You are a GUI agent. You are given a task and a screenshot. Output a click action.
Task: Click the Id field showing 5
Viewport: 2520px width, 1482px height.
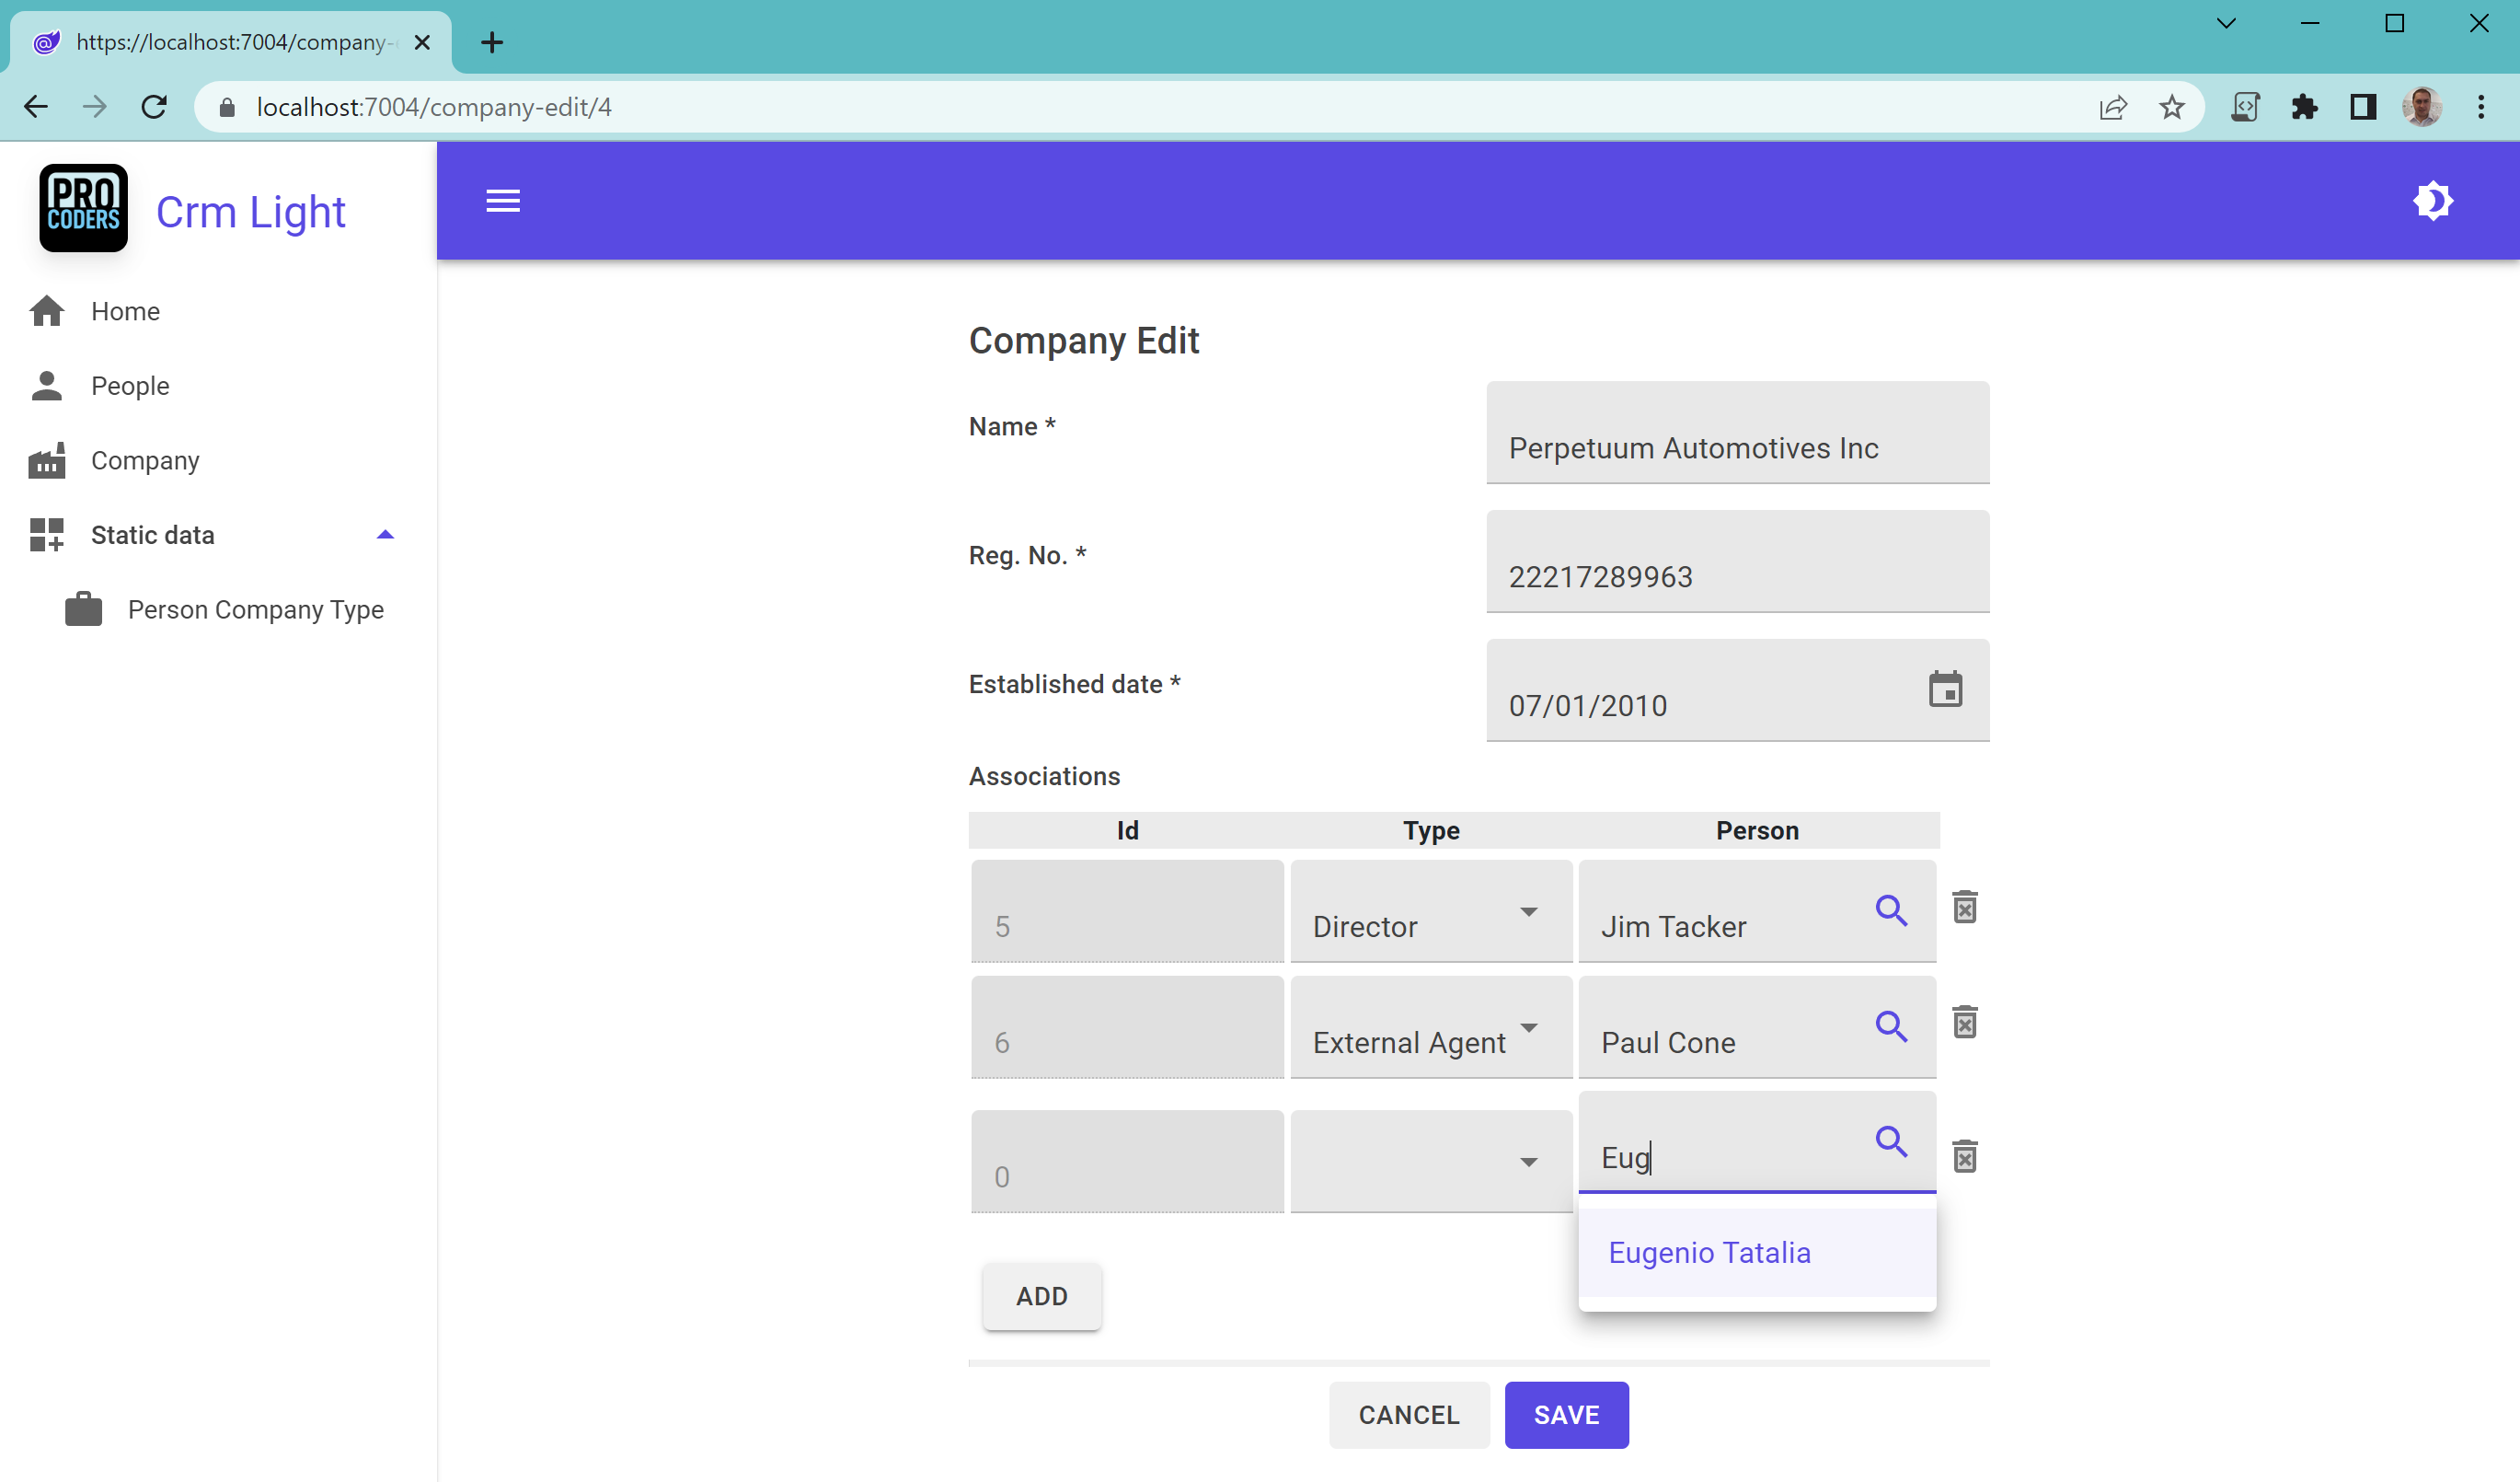click(1127, 911)
